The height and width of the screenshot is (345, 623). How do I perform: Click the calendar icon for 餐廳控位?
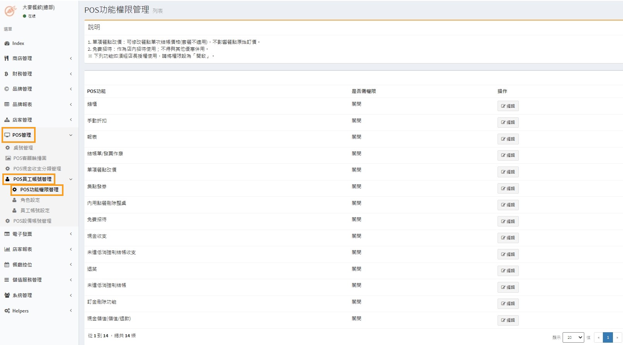coord(7,265)
